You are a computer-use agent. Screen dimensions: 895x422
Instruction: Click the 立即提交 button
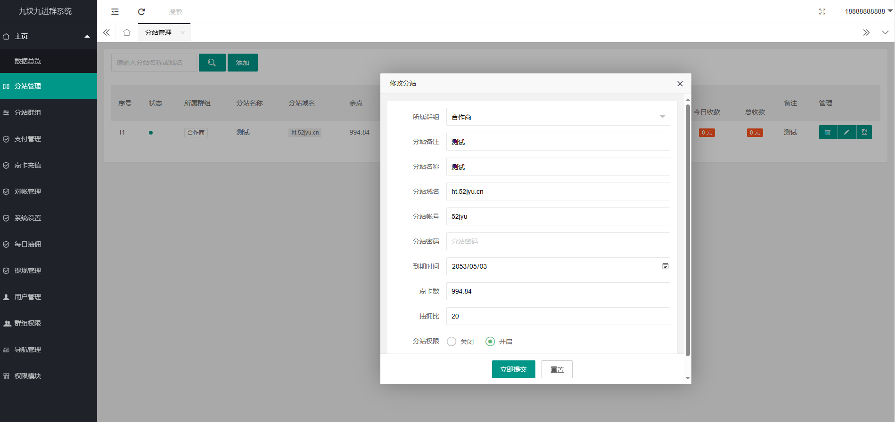click(x=513, y=369)
